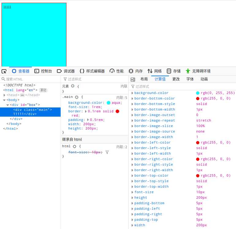This screenshot has height=229, width=236.
Task: Expand the background-color computed property
Action: (x=132, y=93)
